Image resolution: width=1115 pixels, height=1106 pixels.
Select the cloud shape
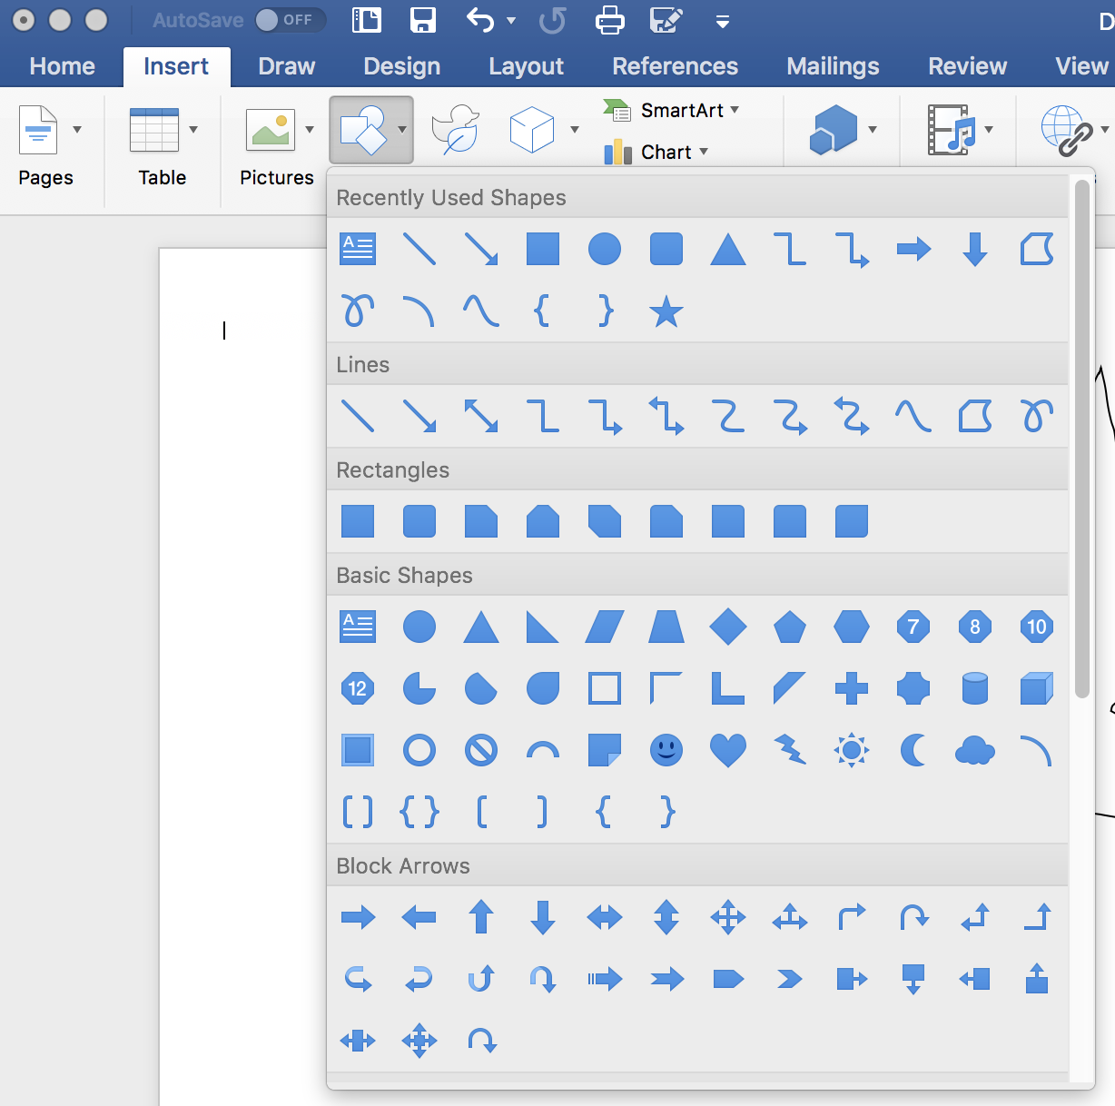point(974,750)
